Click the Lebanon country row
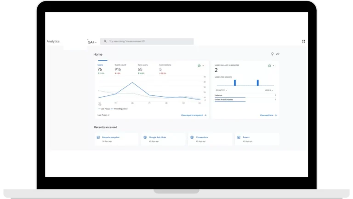This screenshot has height=199, width=353. coord(245,95)
